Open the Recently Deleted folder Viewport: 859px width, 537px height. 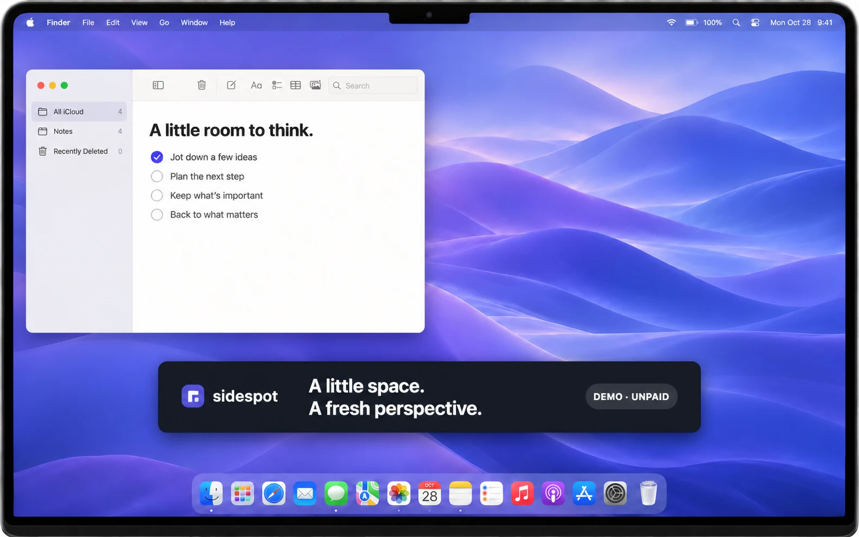(x=79, y=152)
